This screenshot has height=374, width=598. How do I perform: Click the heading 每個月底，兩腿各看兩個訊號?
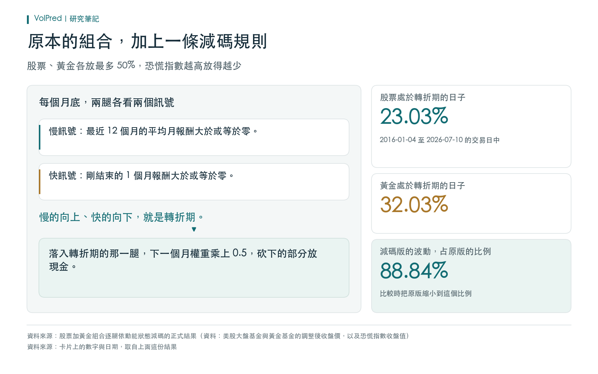pyautogui.click(x=107, y=102)
